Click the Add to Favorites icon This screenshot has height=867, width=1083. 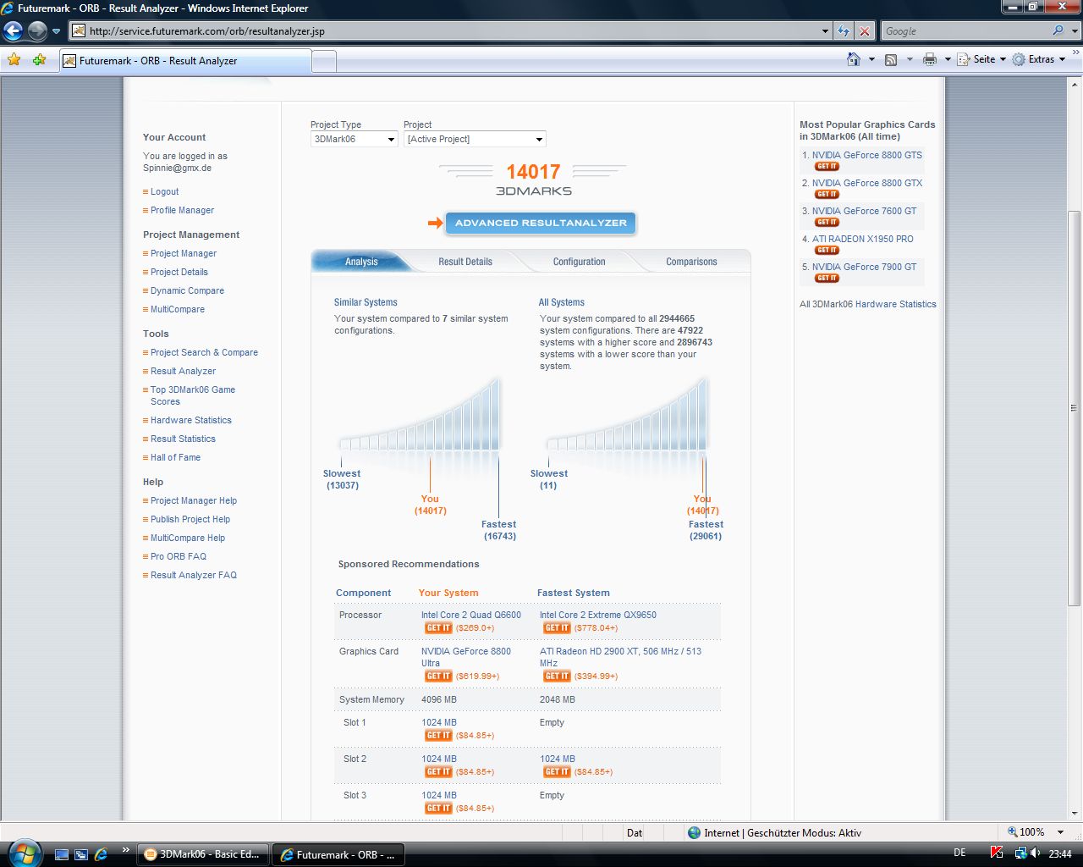(x=39, y=60)
